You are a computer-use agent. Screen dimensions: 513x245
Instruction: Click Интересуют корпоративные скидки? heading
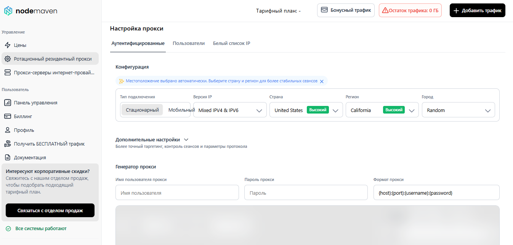click(48, 171)
